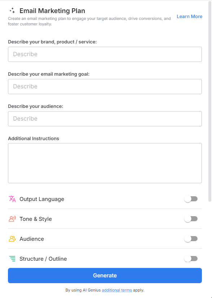Enable the Output Language toggle
212x298 pixels.
coord(191,199)
